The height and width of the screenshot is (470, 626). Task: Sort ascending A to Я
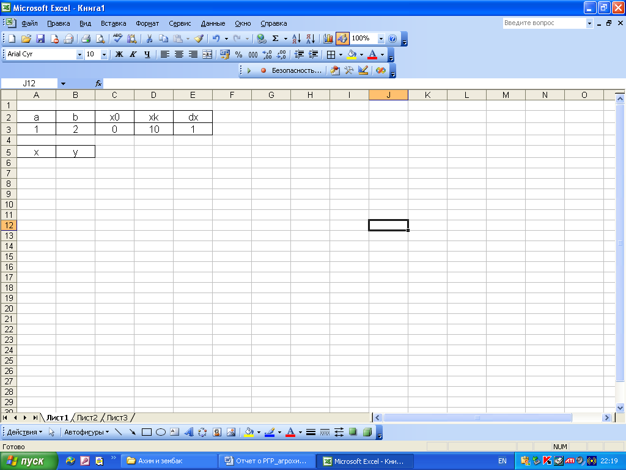coord(296,39)
